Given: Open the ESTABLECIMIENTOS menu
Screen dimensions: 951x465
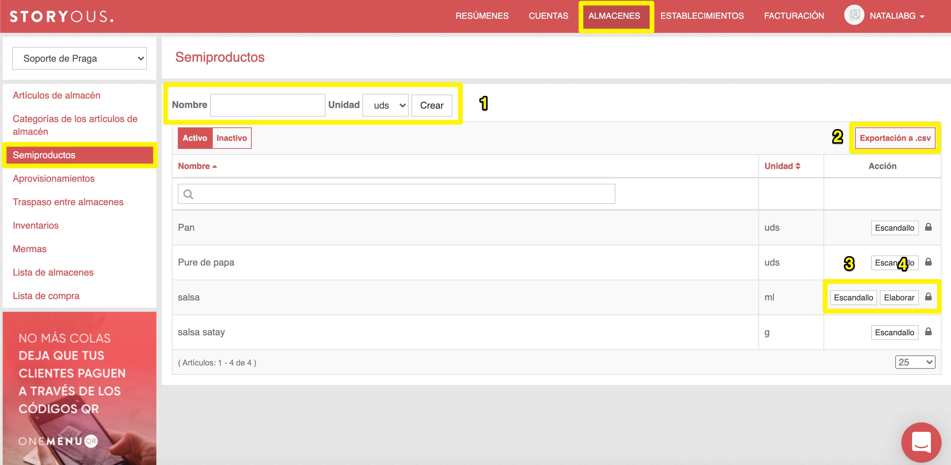Looking at the screenshot, I should [x=702, y=16].
